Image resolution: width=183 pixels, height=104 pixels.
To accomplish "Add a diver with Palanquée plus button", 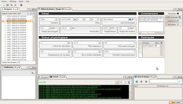I will (x=140, y=43).
